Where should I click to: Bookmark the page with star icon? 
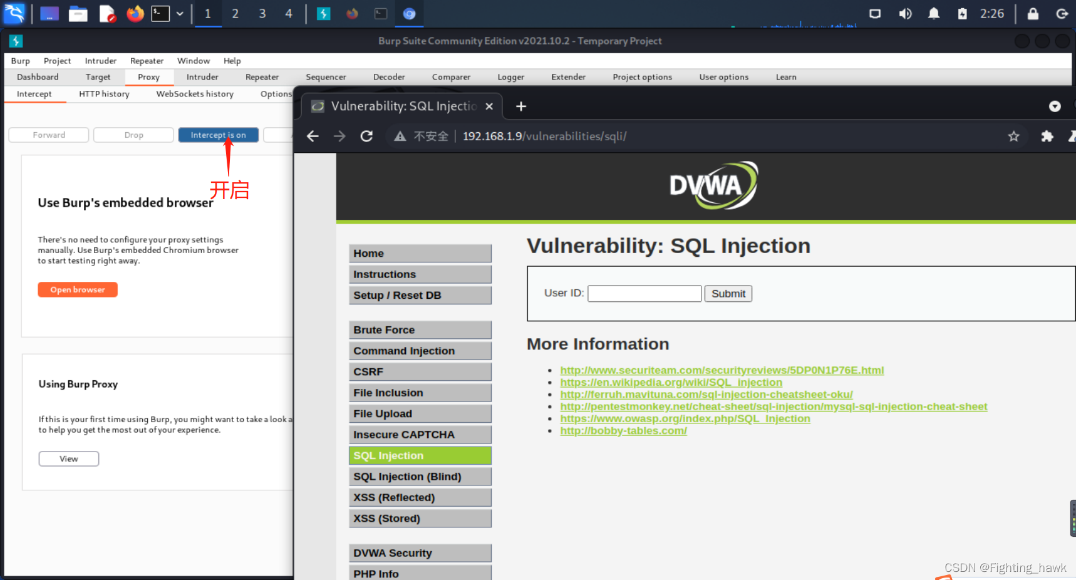pos(1014,137)
